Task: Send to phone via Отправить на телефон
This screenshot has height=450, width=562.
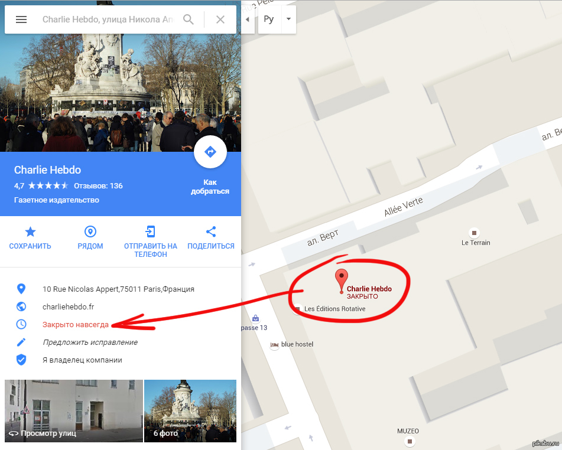Action: (x=151, y=232)
